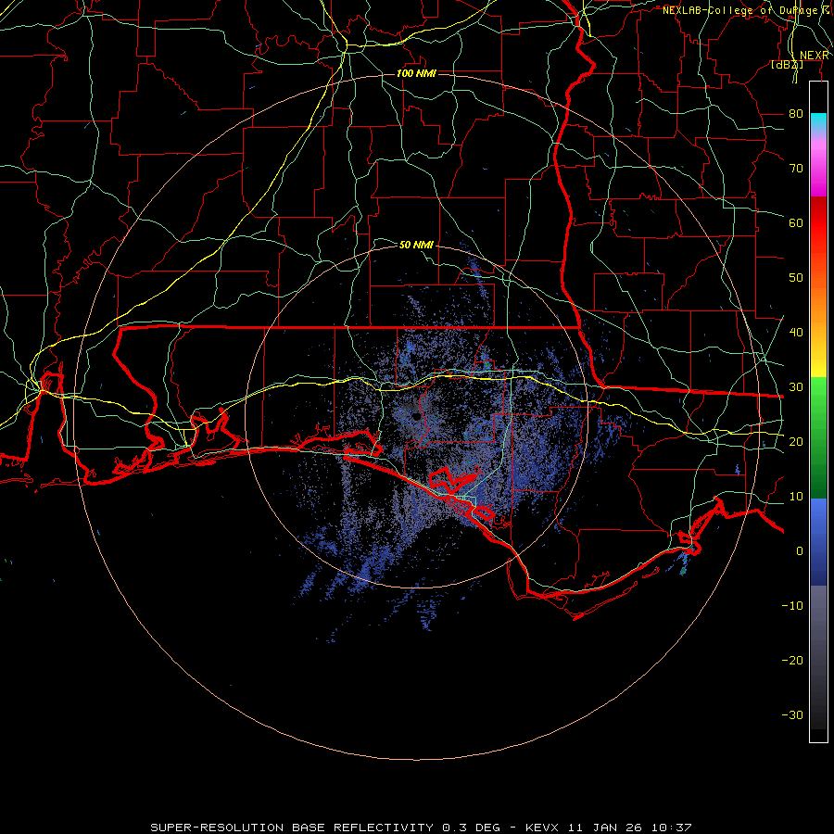Click the "-30" value on the dBZ scale
The height and width of the screenshot is (834, 834).
tap(792, 714)
